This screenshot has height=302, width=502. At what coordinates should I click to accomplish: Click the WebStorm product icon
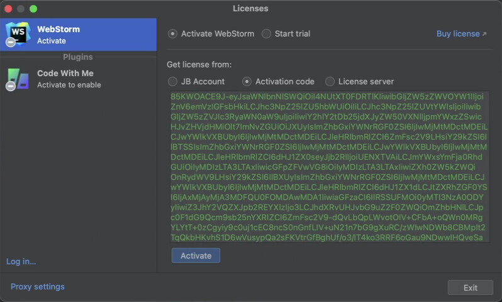pos(18,34)
